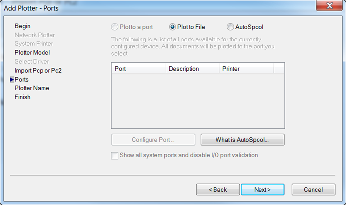Open the What is AutoSpool help
346x205 pixels.
coord(242,140)
